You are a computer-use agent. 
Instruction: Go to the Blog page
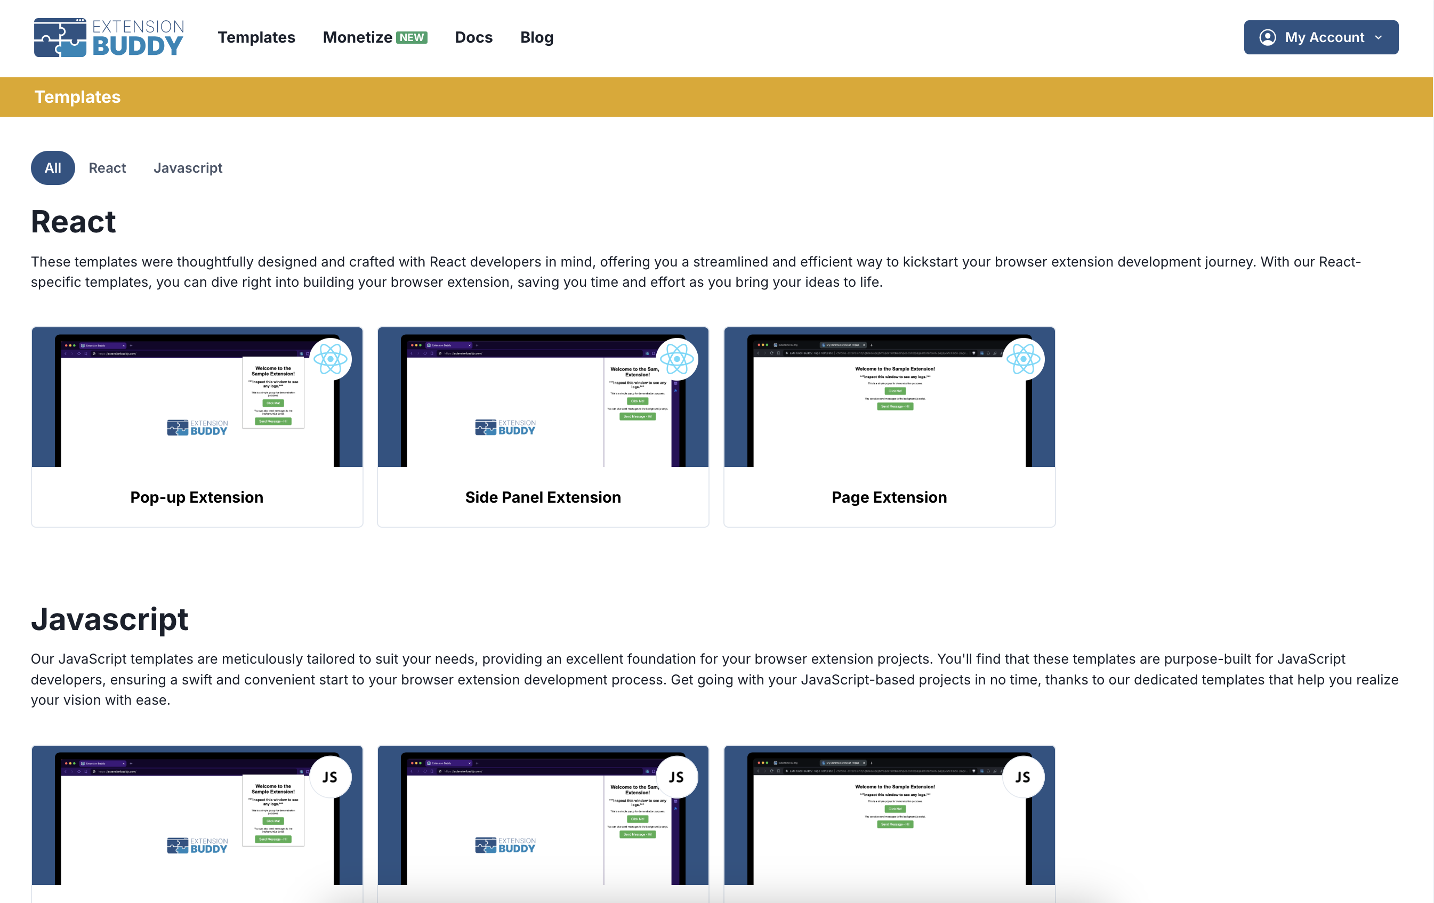tap(537, 37)
